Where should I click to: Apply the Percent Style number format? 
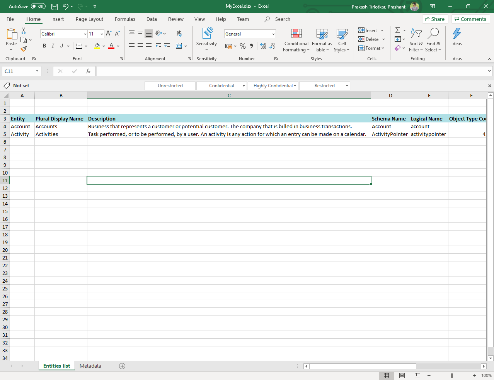242,46
